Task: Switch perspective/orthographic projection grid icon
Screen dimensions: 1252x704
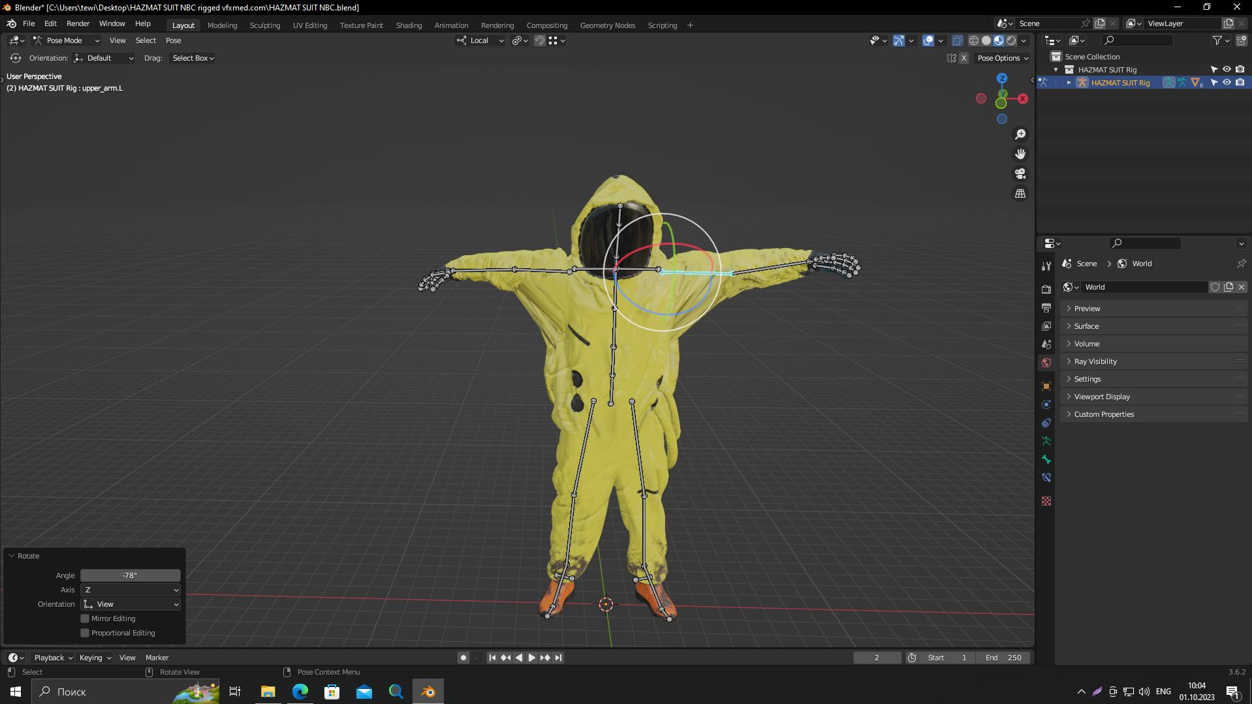Action: click(x=1020, y=194)
